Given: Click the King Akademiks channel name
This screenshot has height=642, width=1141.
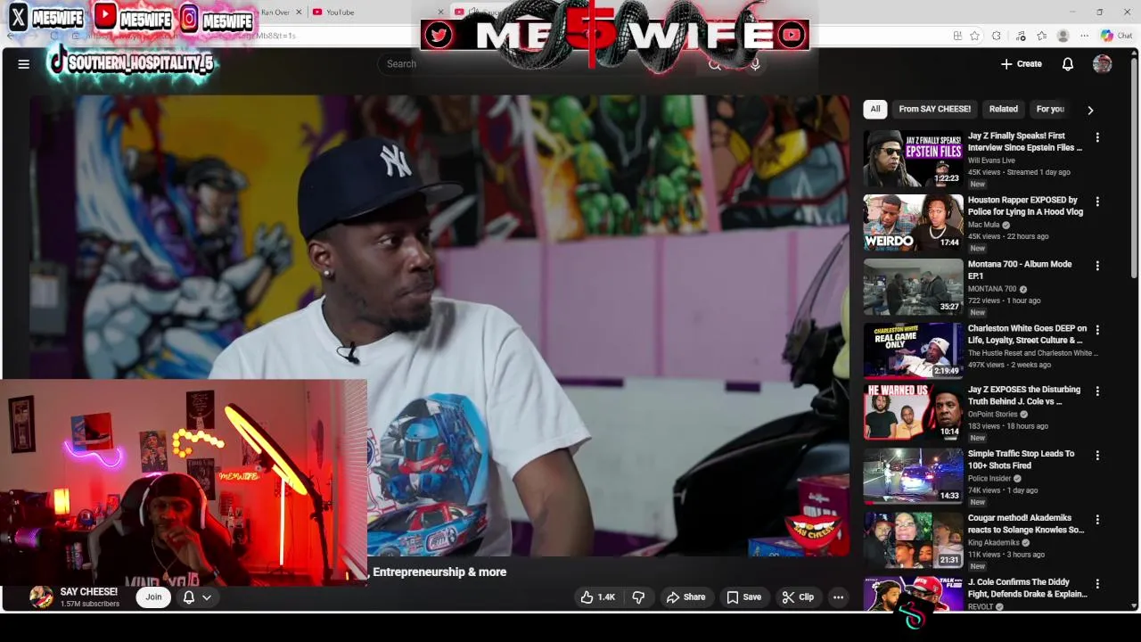Looking at the screenshot, I should pos(994,542).
